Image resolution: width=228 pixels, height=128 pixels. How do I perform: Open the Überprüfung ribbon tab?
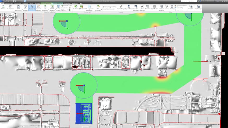coord(17,3)
